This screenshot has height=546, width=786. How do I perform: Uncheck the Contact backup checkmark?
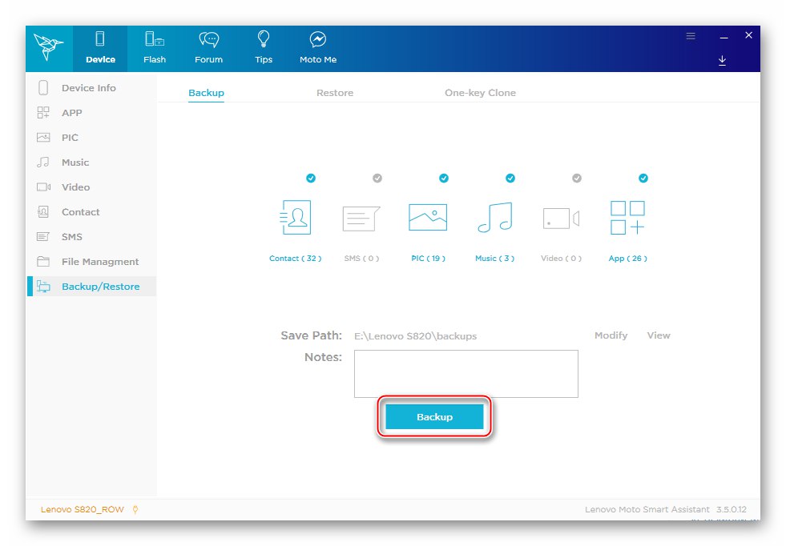tap(311, 178)
